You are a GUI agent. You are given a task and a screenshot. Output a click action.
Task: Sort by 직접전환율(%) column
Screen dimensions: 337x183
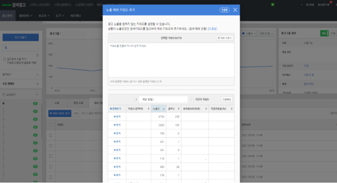click(221, 109)
